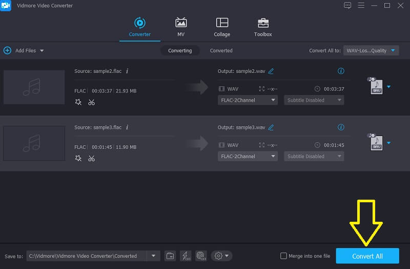Toggle the lightning high-speed conversion icon
The height and width of the screenshot is (269, 410).
pyautogui.click(x=186, y=256)
